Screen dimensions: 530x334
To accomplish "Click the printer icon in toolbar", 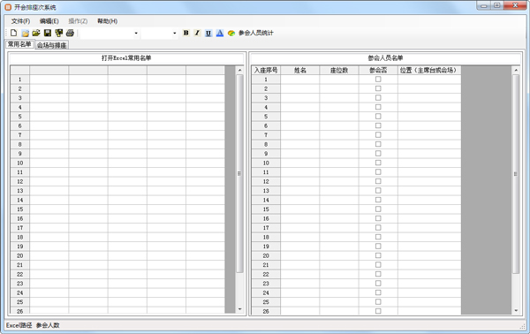I will point(71,33).
